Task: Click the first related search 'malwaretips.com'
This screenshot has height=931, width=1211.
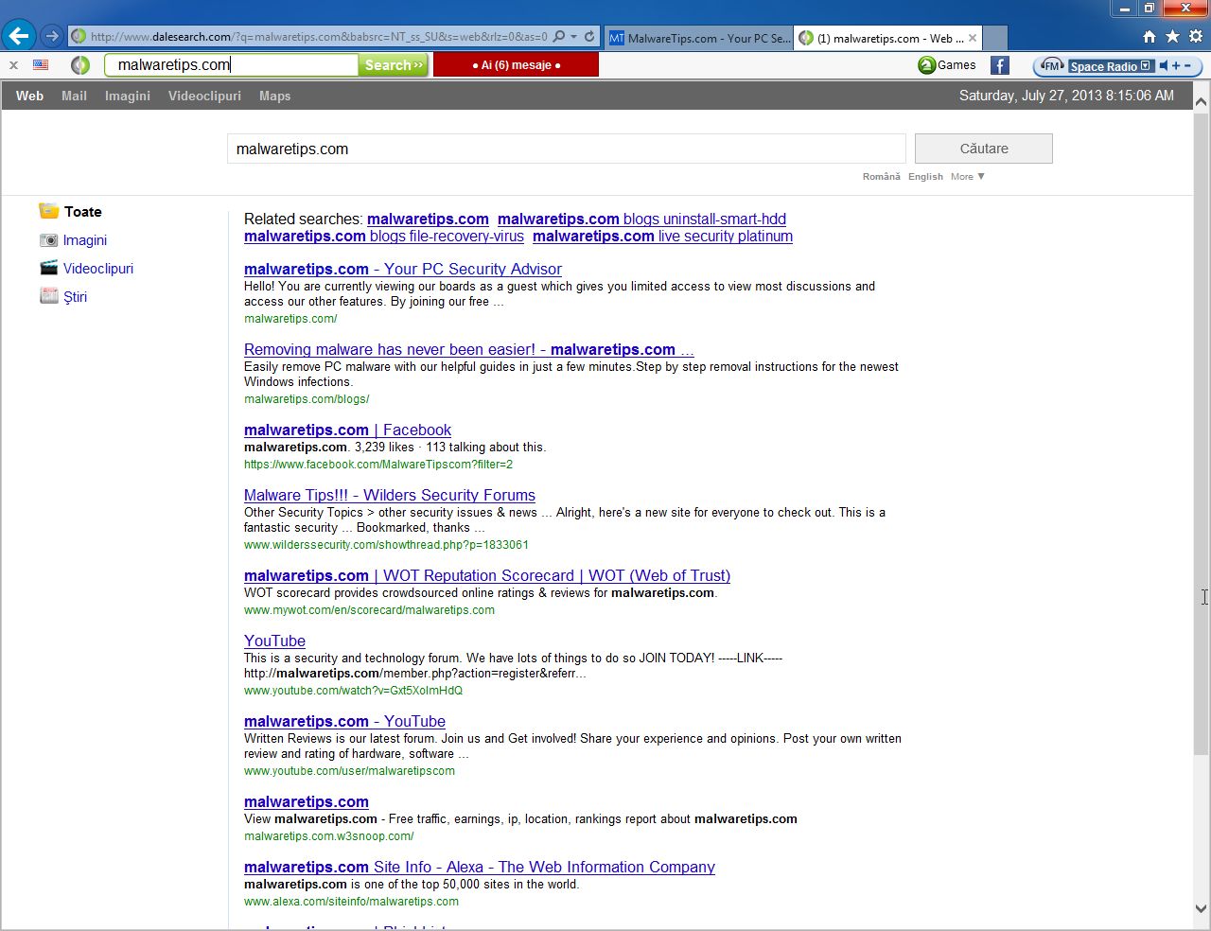Action: tap(428, 220)
